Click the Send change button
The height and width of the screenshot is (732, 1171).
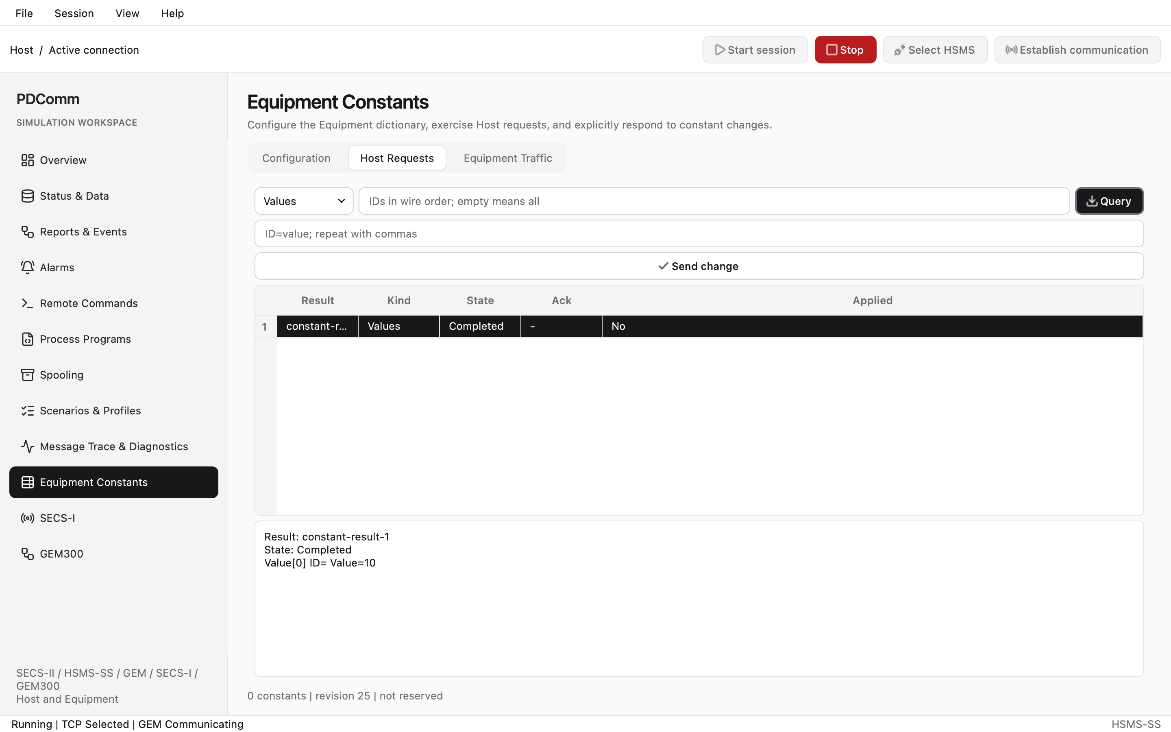click(699, 266)
